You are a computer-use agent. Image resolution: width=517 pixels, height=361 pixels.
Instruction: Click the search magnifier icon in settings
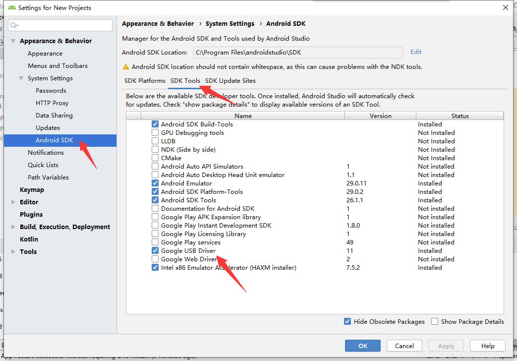pos(14,25)
